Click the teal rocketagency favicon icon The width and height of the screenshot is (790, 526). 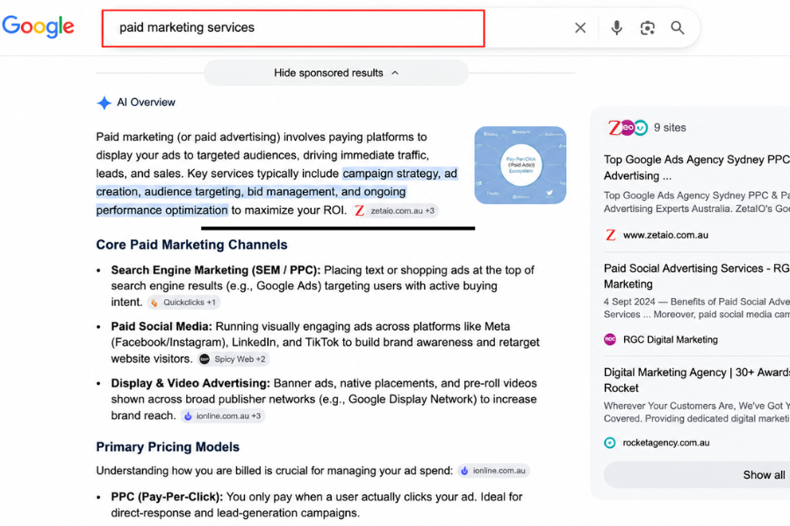tap(610, 443)
